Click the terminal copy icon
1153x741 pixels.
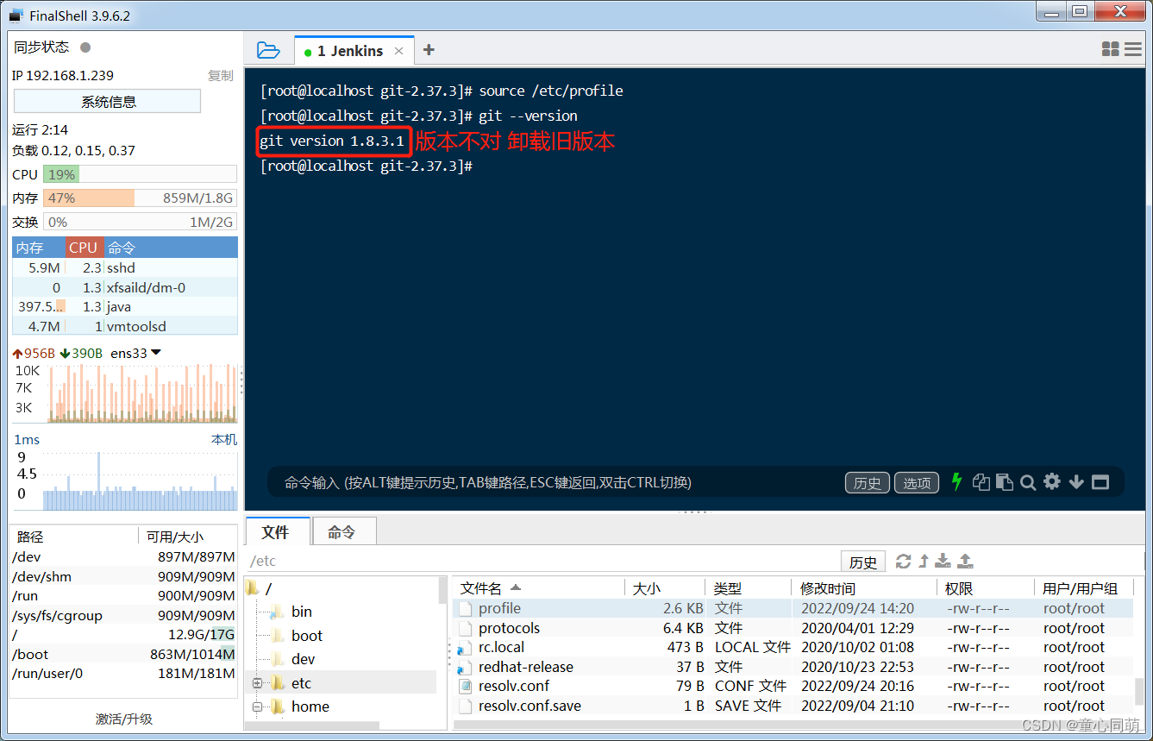pos(981,482)
